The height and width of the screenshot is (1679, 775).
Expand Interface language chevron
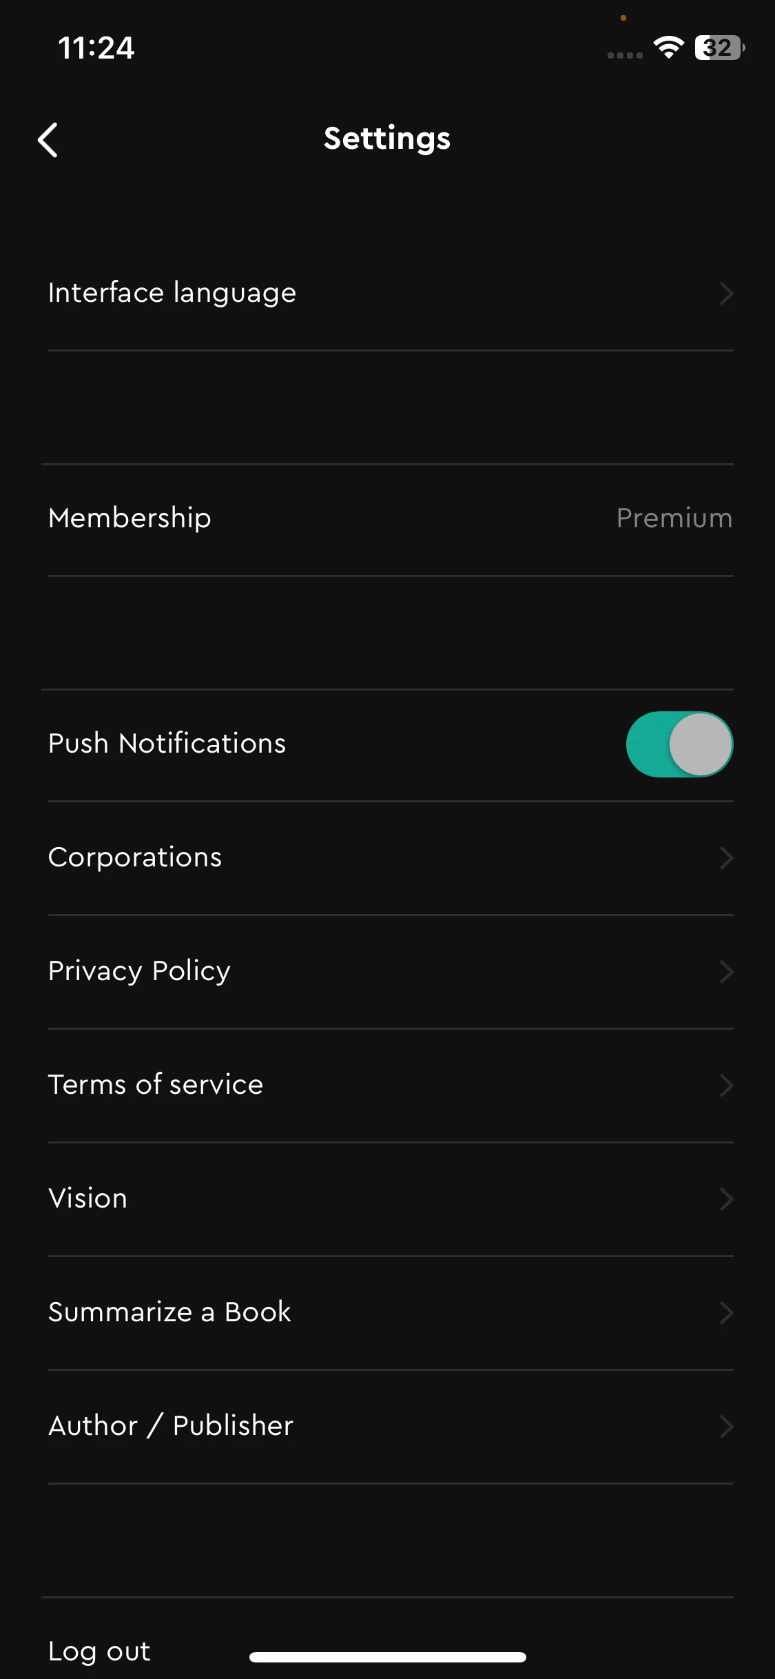(x=726, y=294)
